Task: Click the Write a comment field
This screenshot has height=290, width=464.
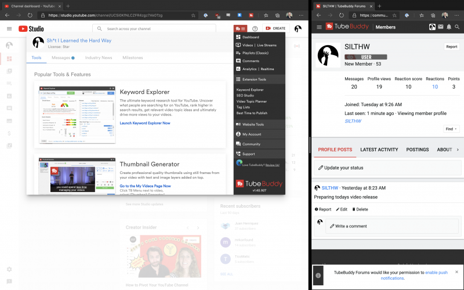Action: [391, 226]
